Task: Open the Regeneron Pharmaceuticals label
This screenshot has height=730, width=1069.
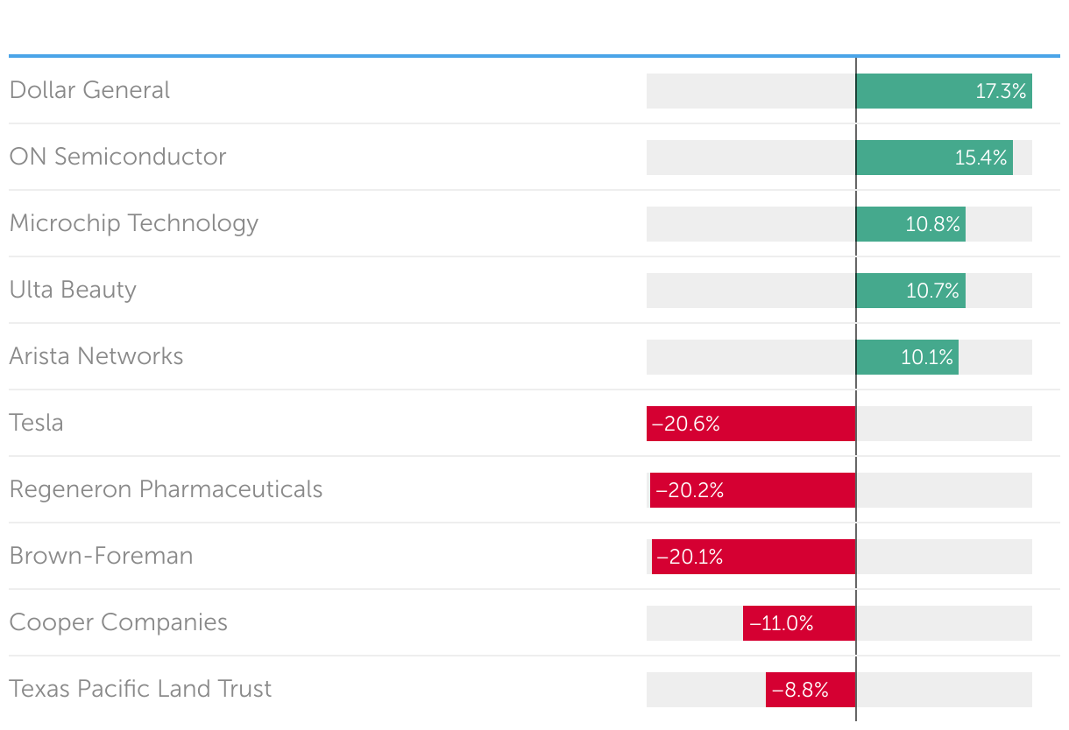Action: click(x=166, y=489)
